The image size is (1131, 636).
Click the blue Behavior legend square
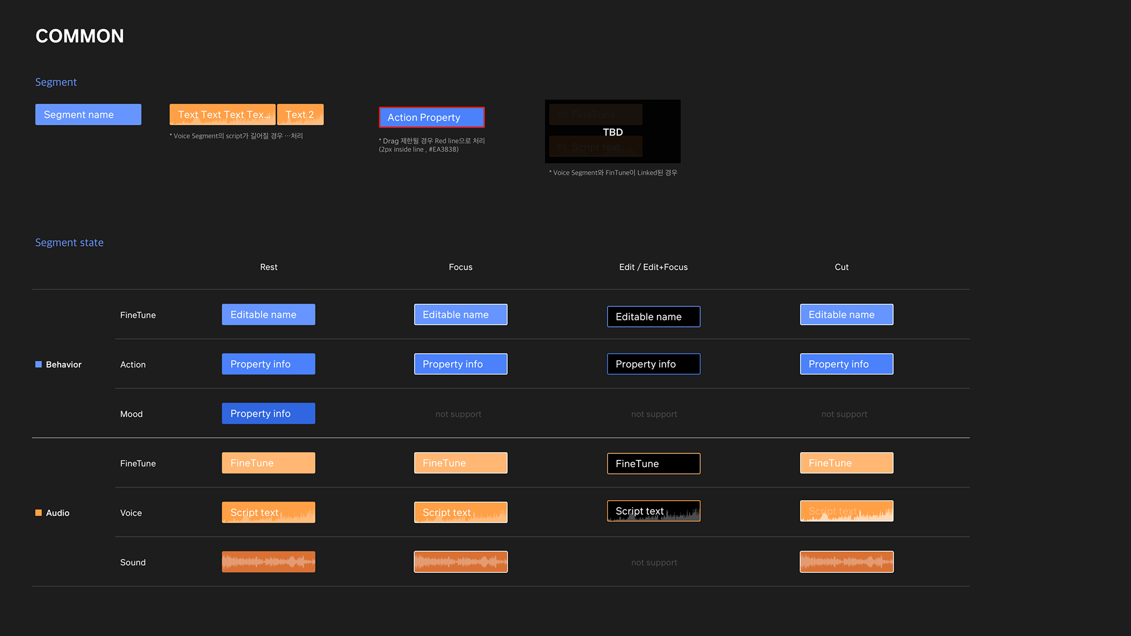click(38, 365)
